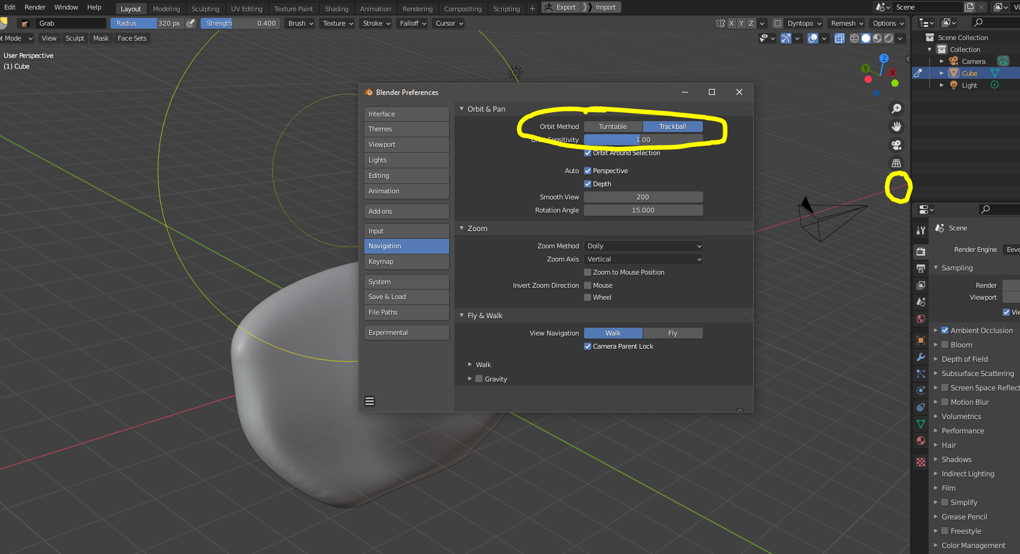
Task: Uncheck Orbit Around Selection
Action: (x=588, y=153)
